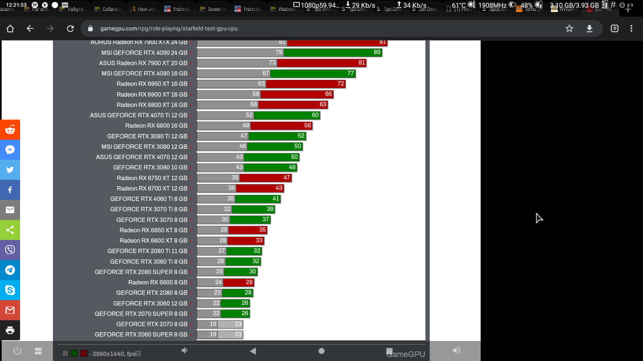Screen dimensions: 643x361
Task: Switch to the Far and tab
Action: (x=37, y=9)
